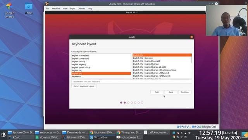The height and width of the screenshot is (140, 248).
Task: Open the volume control in system tray
Action: point(189,133)
